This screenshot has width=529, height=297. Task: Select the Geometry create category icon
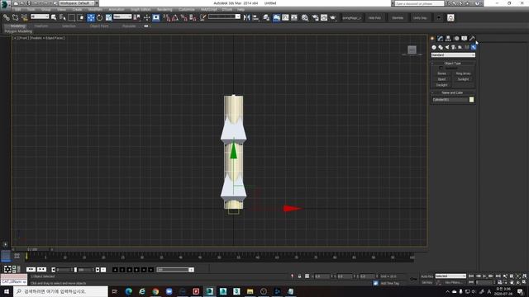point(434,48)
